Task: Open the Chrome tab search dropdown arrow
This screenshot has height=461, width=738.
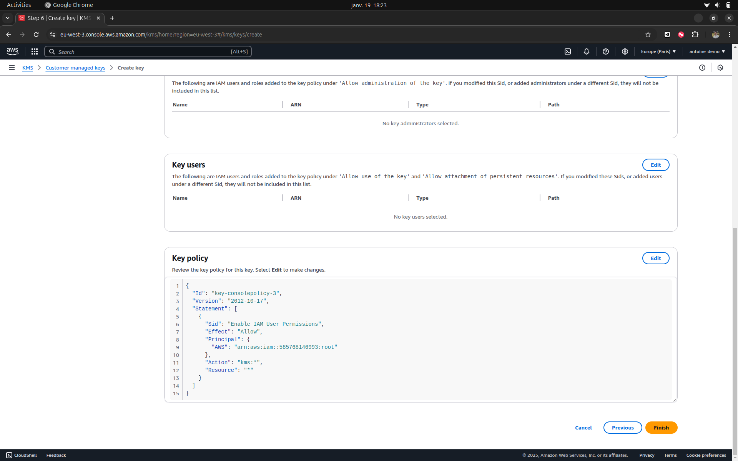Action: [x=7, y=18]
